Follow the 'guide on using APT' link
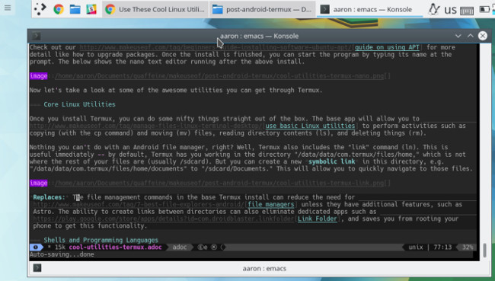Viewport: 495px width, 281px height. [387, 47]
